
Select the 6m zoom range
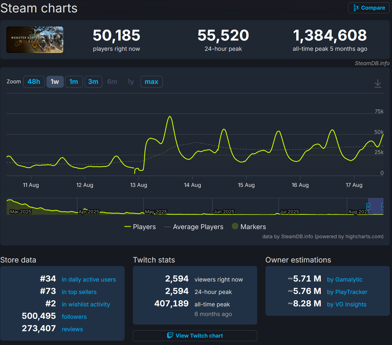(x=112, y=82)
